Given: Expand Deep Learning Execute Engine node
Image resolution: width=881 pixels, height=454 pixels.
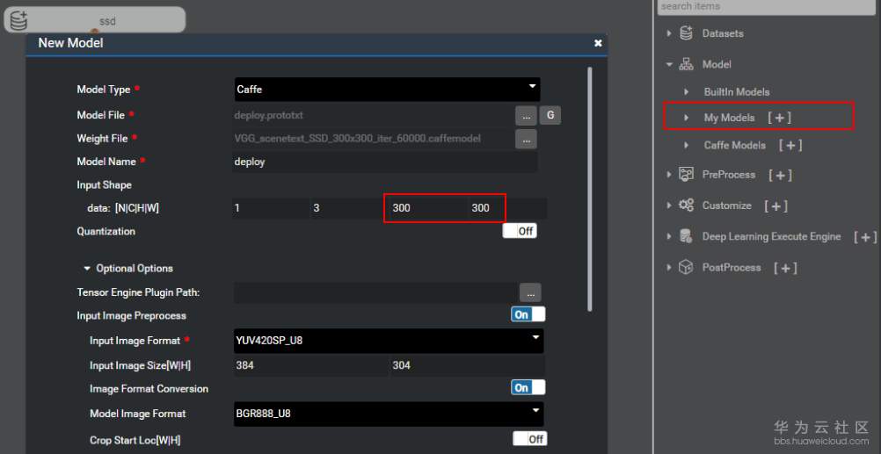Looking at the screenshot, I should tap(668, 236).
